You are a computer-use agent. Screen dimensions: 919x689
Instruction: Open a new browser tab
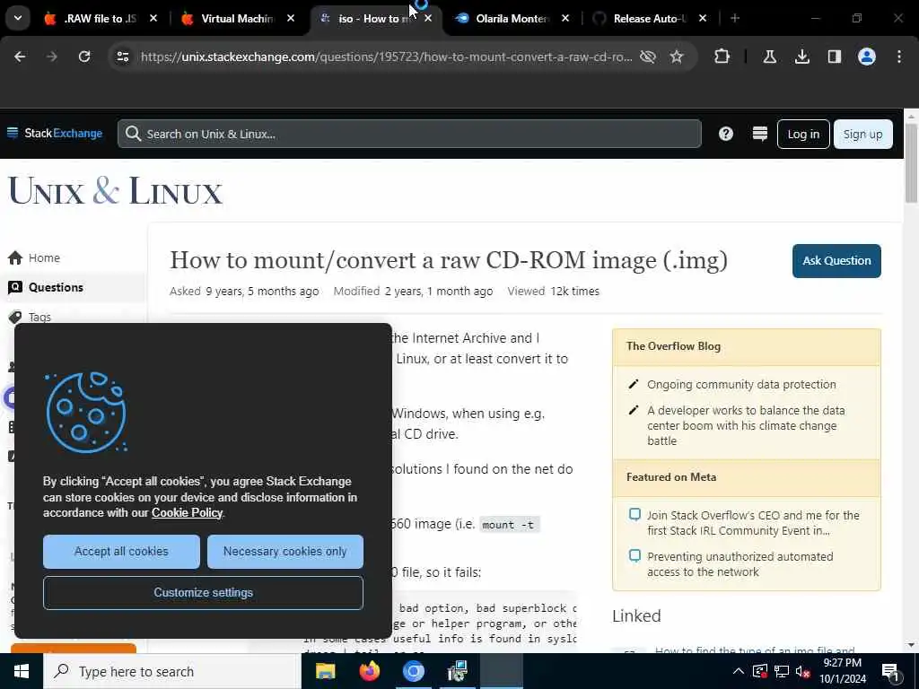click(x=735, y=18)
